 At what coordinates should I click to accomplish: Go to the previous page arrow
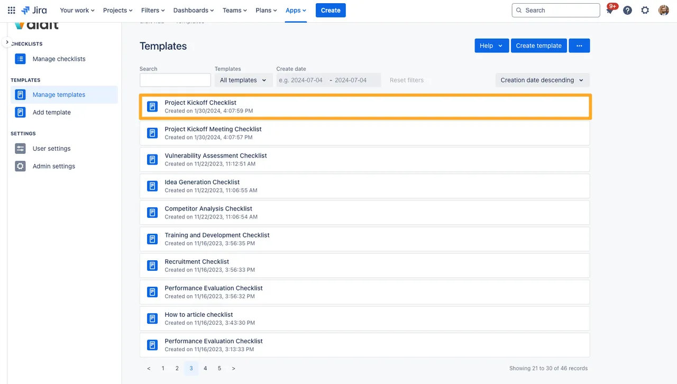tap(149, 368)
